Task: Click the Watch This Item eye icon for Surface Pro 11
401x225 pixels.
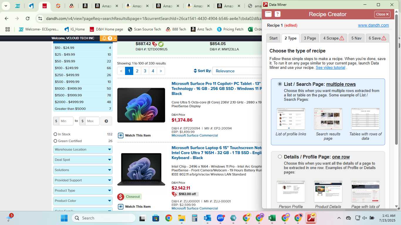Action: 121,135
